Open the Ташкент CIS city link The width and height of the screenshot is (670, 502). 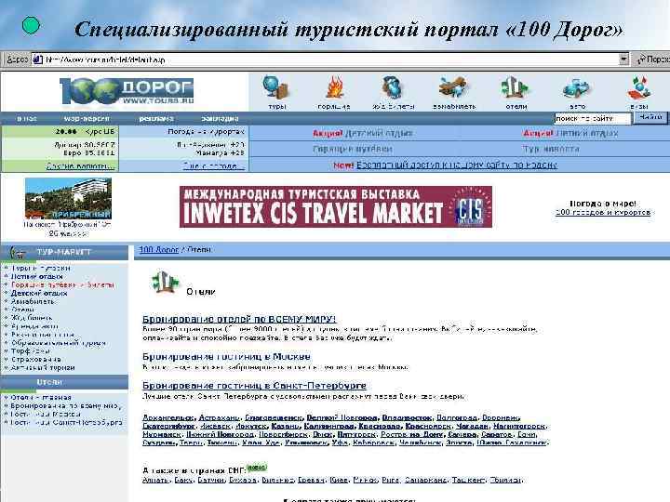click(468, 480)
